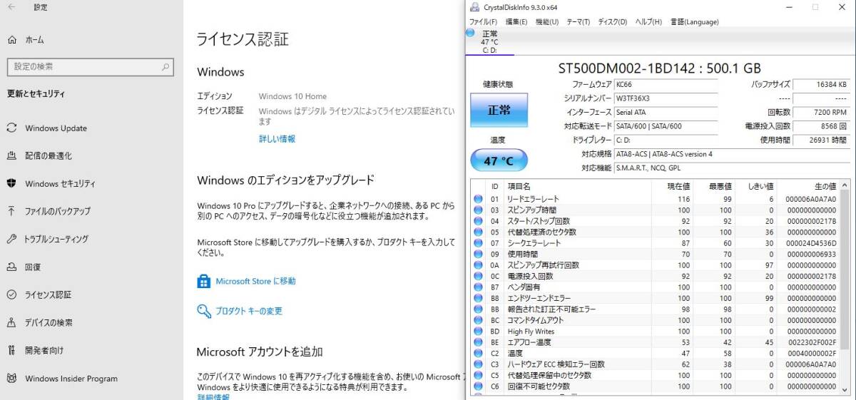Screen dimensions: 856x400
Task: Click the serial number field W3TF36X3
Action: click(666, 98)
